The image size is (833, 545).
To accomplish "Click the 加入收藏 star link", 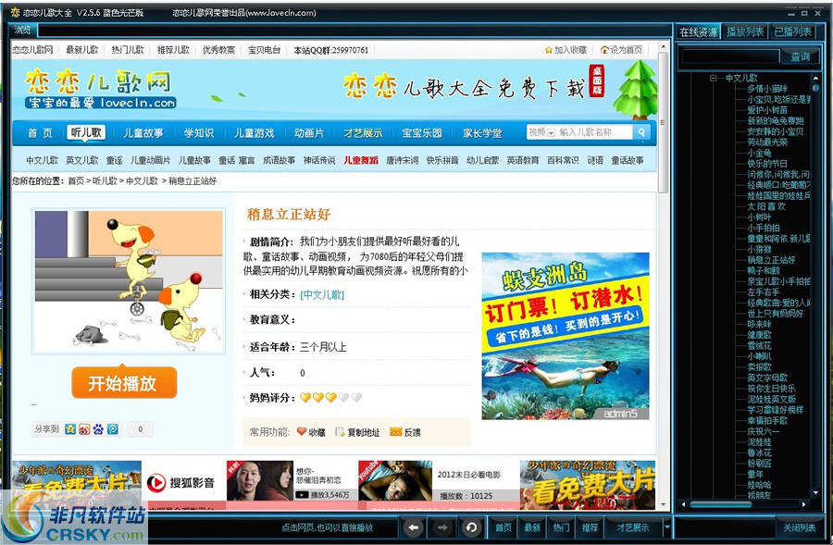I will coord(566,50).
